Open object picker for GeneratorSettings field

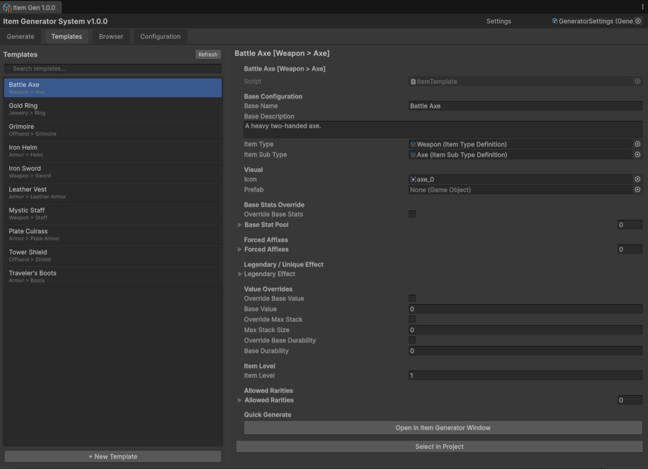pos(638,21)
